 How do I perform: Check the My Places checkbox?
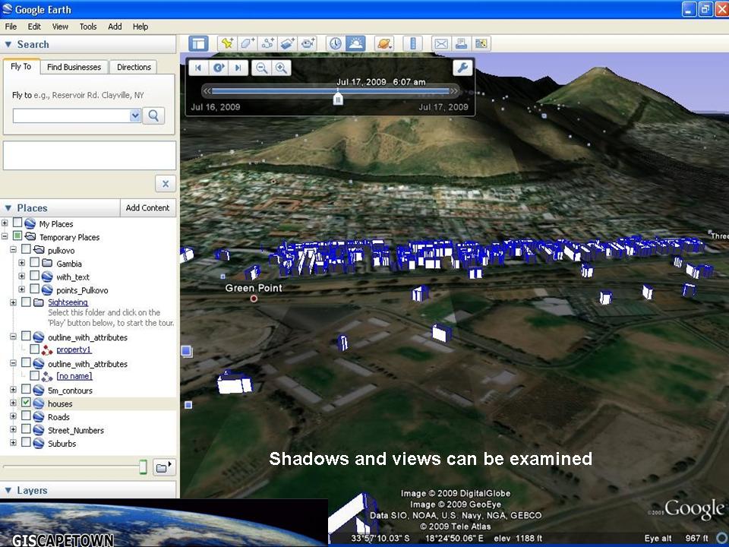(17, 223)
